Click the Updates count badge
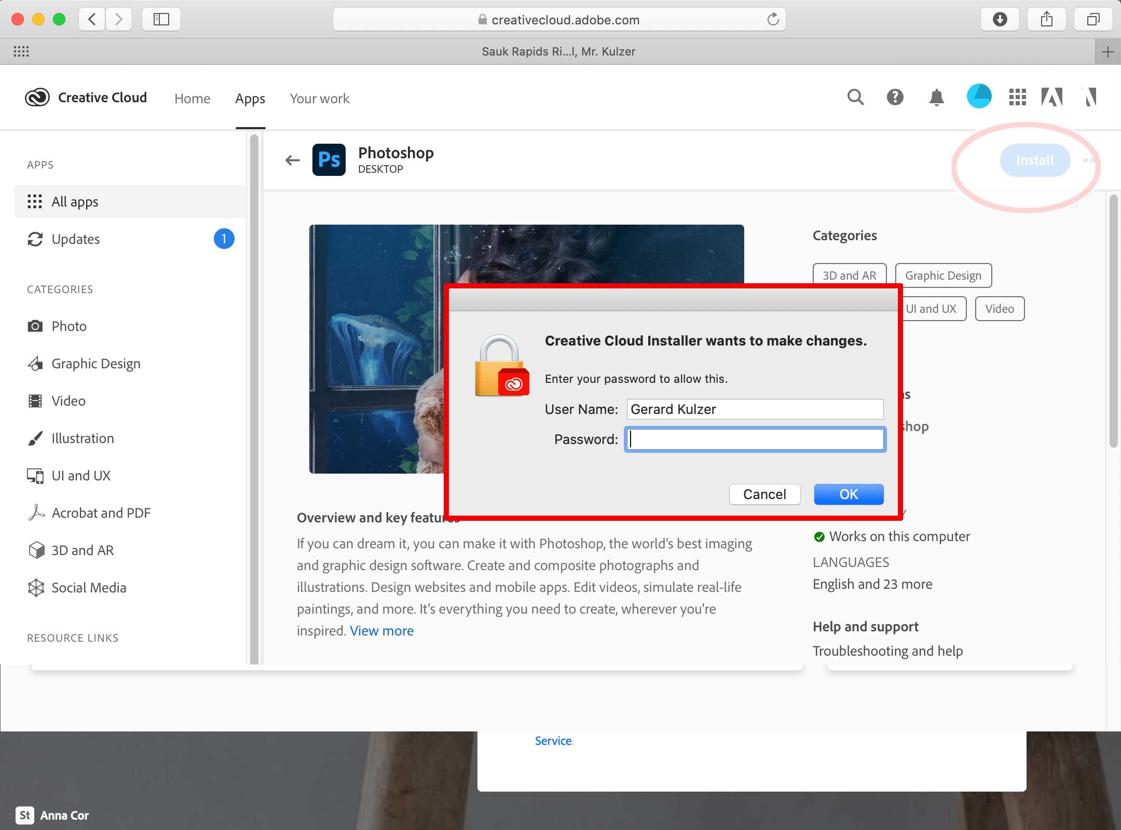 [224, 239]
